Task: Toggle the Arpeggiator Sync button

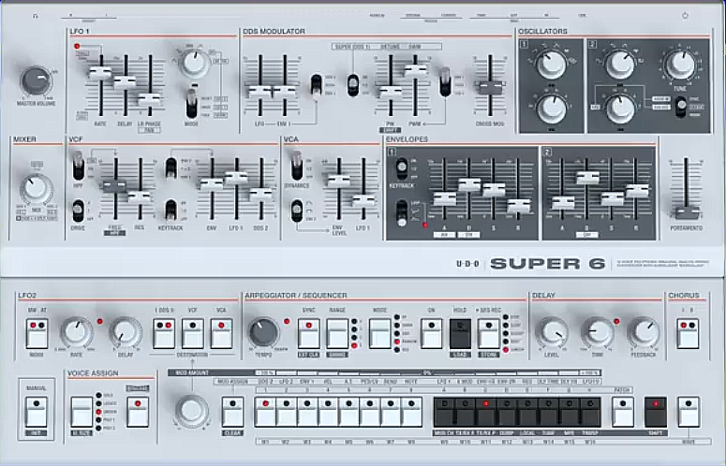Action: (308, 333)
